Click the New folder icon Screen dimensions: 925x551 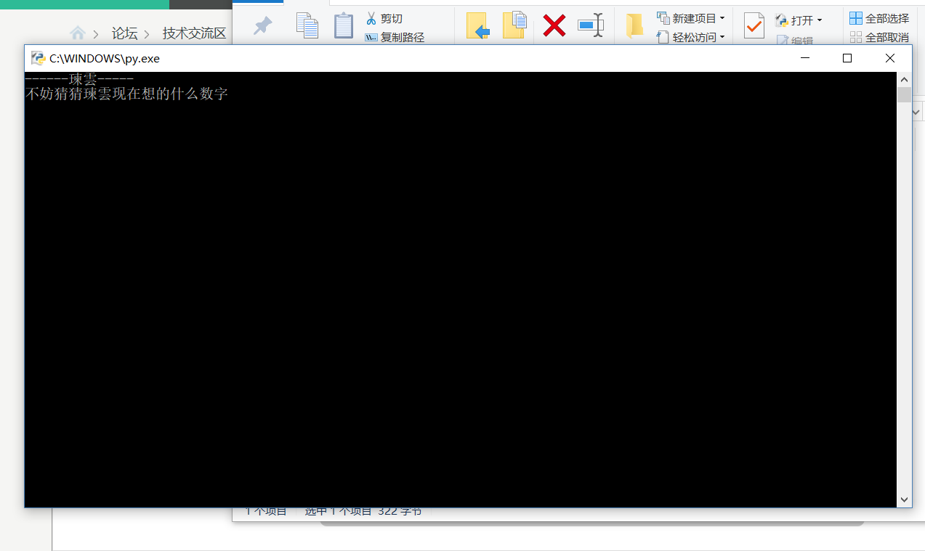(634, 25)
